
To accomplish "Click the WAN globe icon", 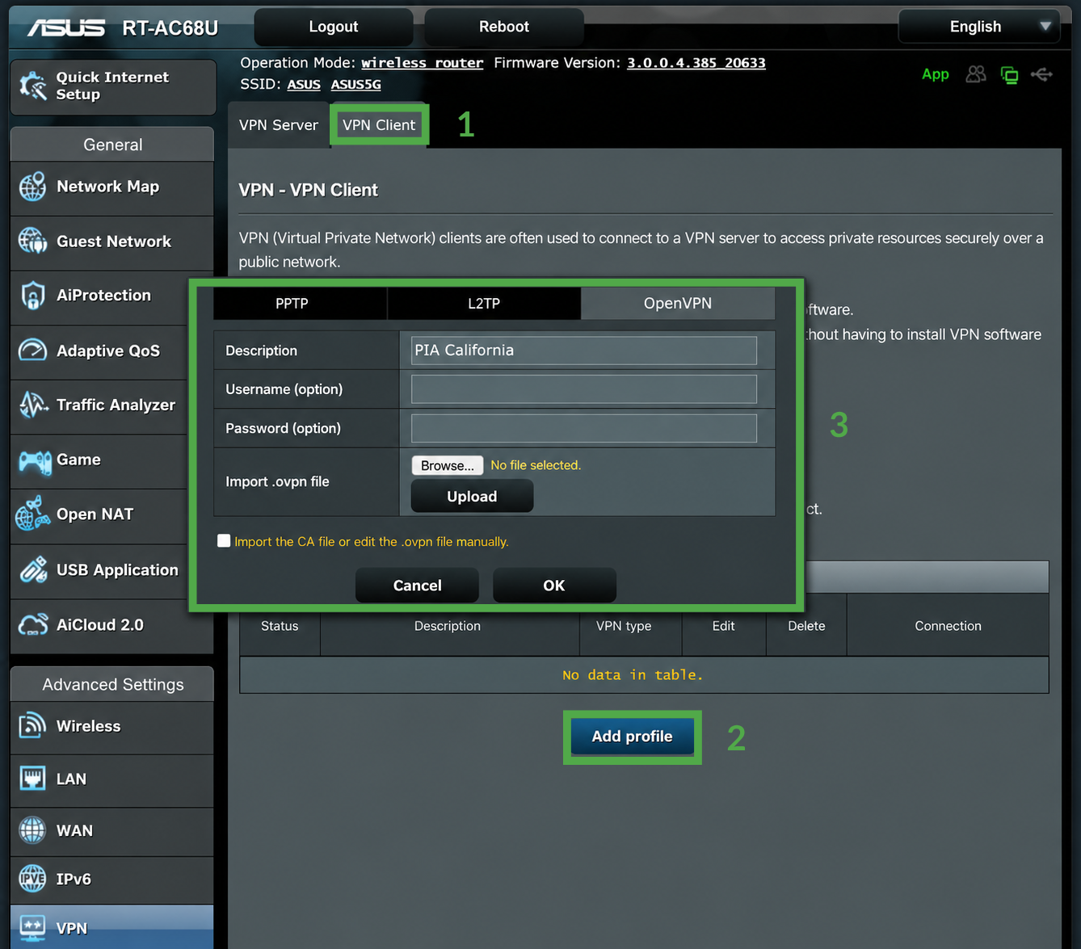I will [x=32, y=830].
